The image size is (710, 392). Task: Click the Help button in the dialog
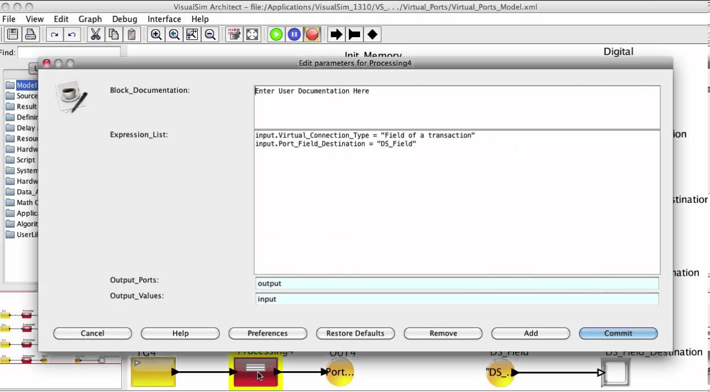point(180,333)
